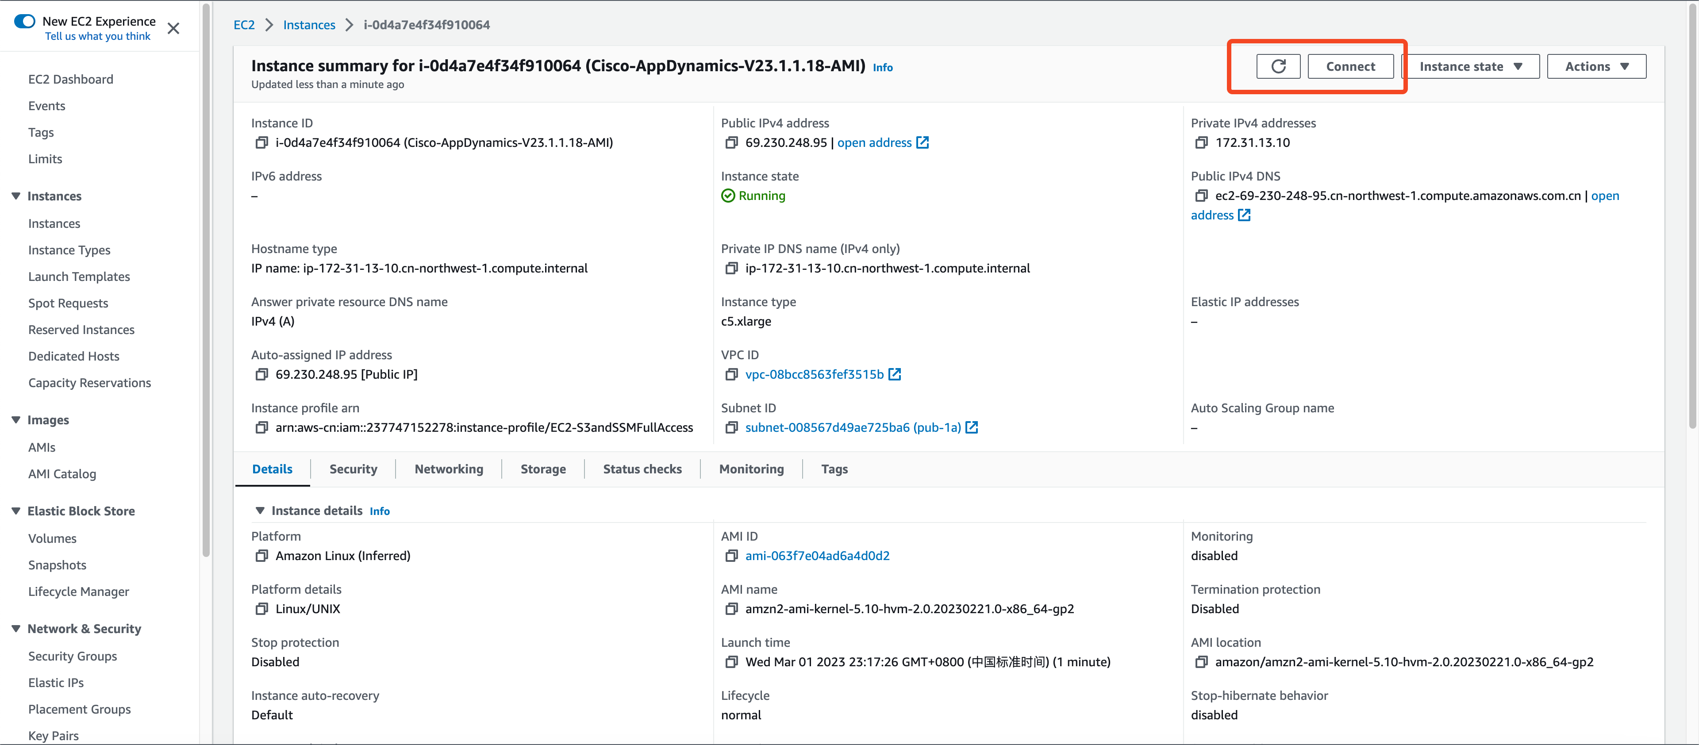Open Events in sidebar
The image size is (1699, 745).
(47, 106)
